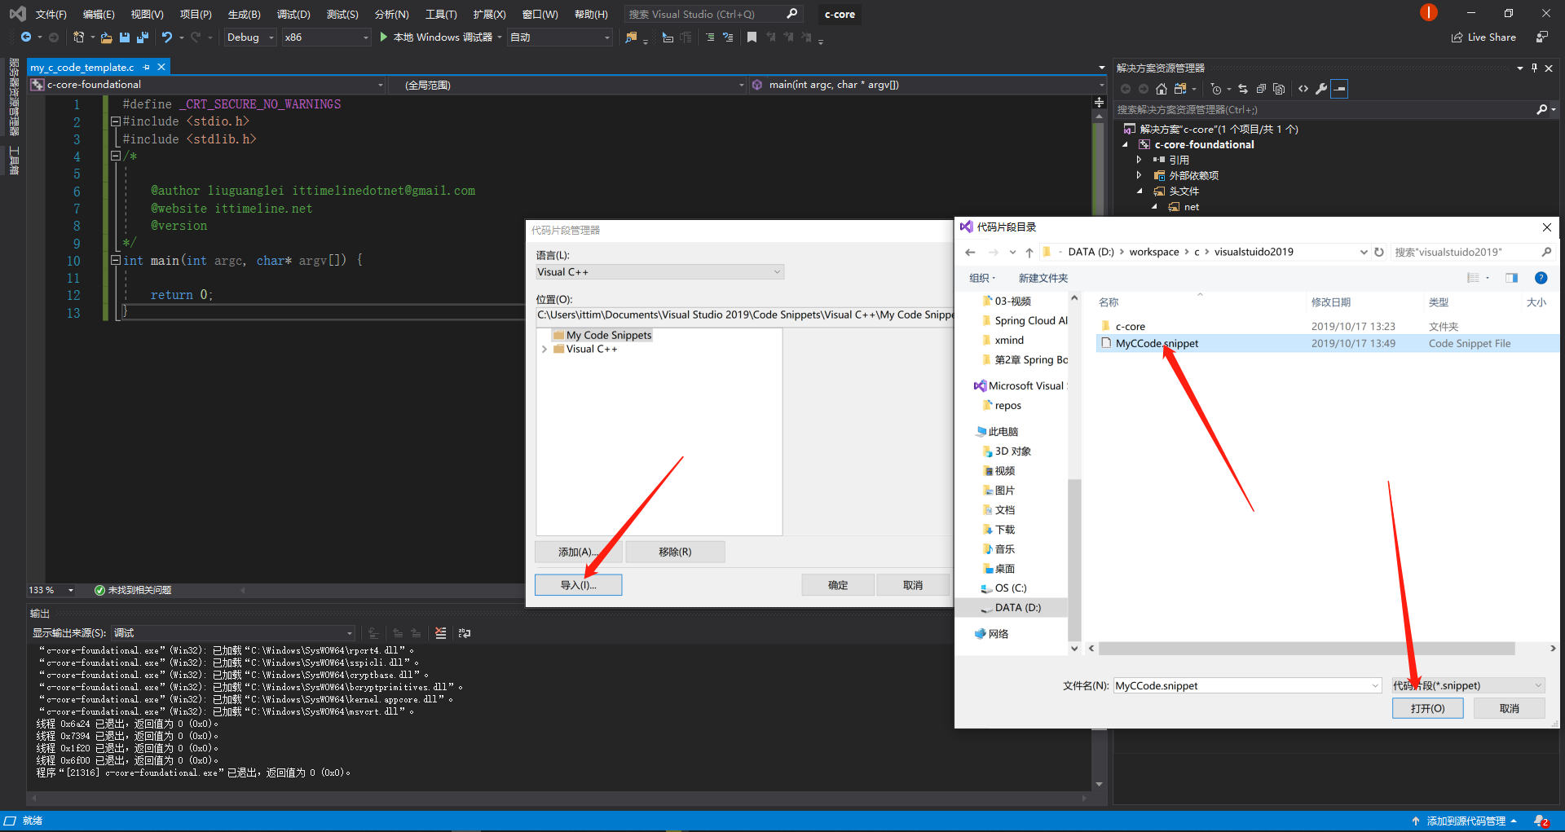This screenshot has width=1565, height=832.
Task: Click the switch views icon in Solution Explorer
Action: pos(1179,89)
